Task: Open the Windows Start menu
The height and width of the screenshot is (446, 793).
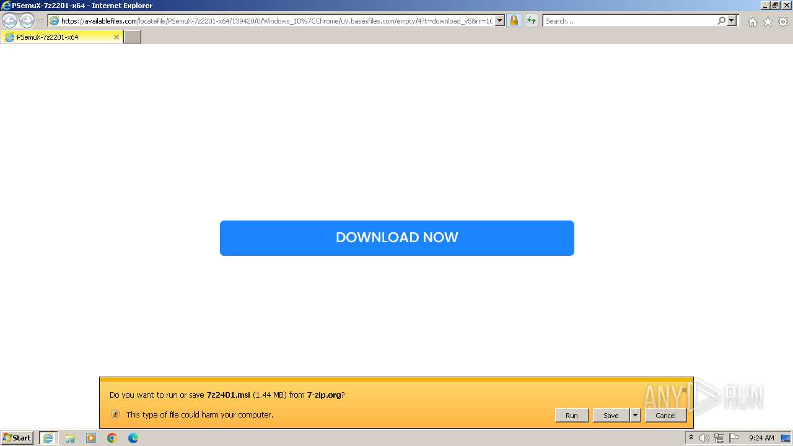Action: point(17,438)
